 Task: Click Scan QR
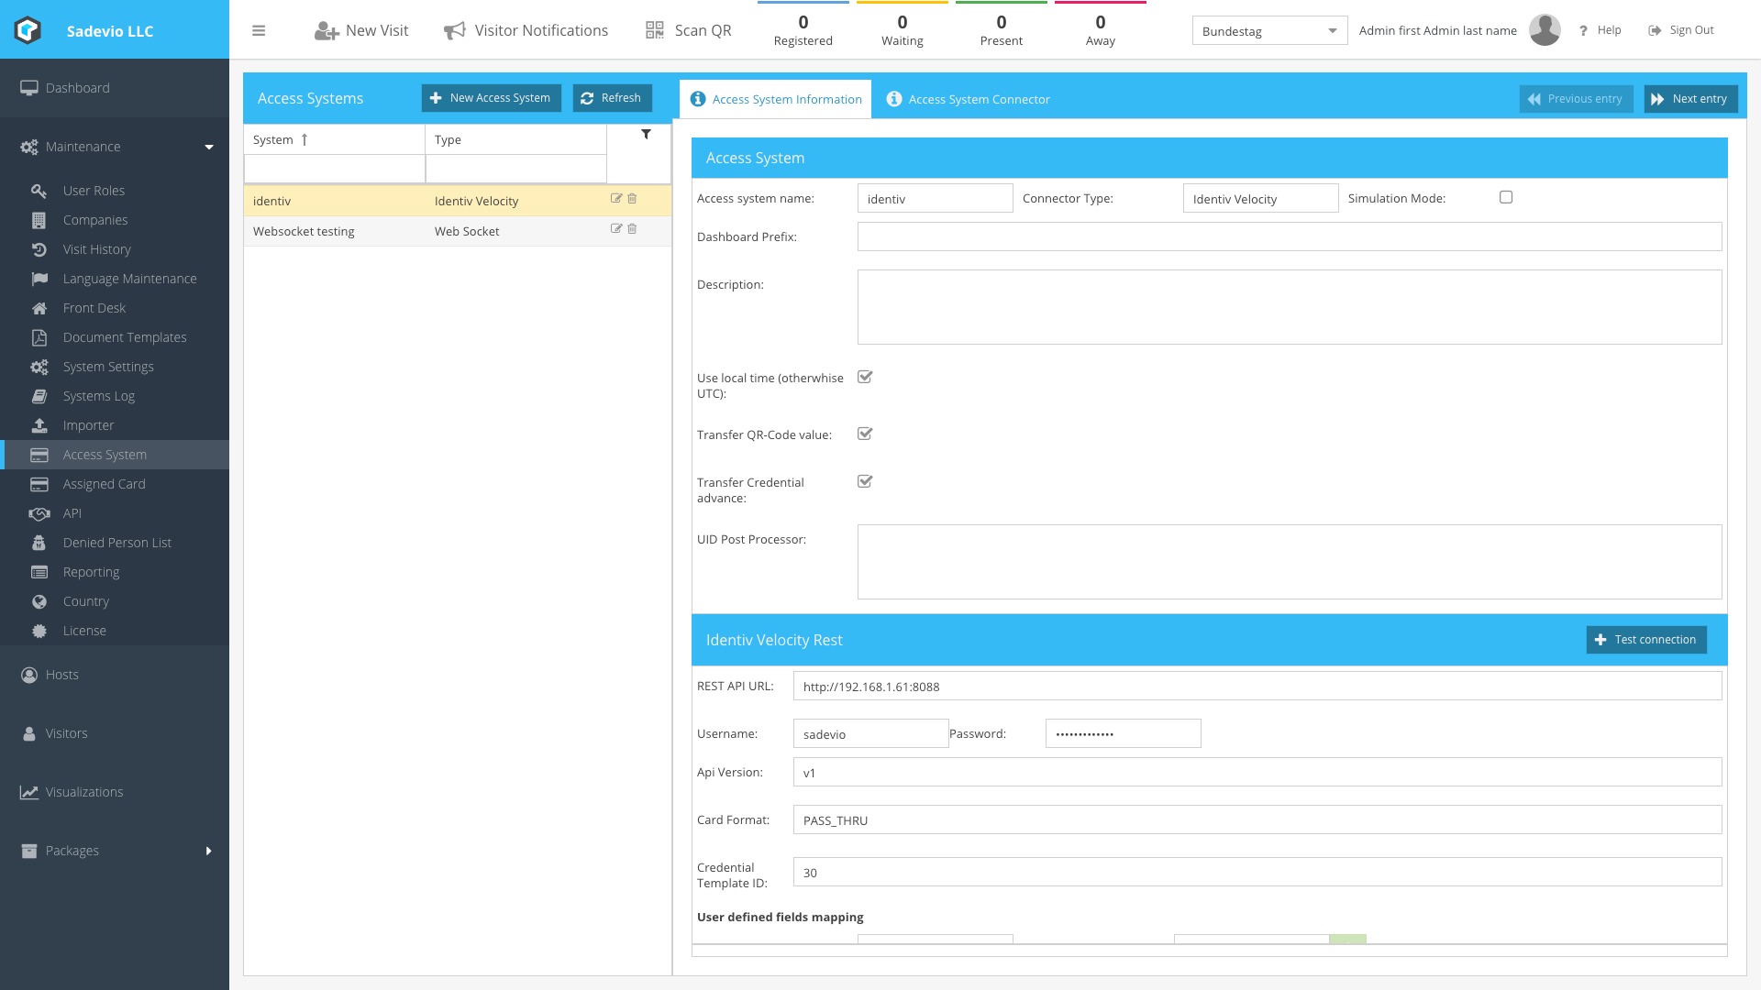coord(688,30)
